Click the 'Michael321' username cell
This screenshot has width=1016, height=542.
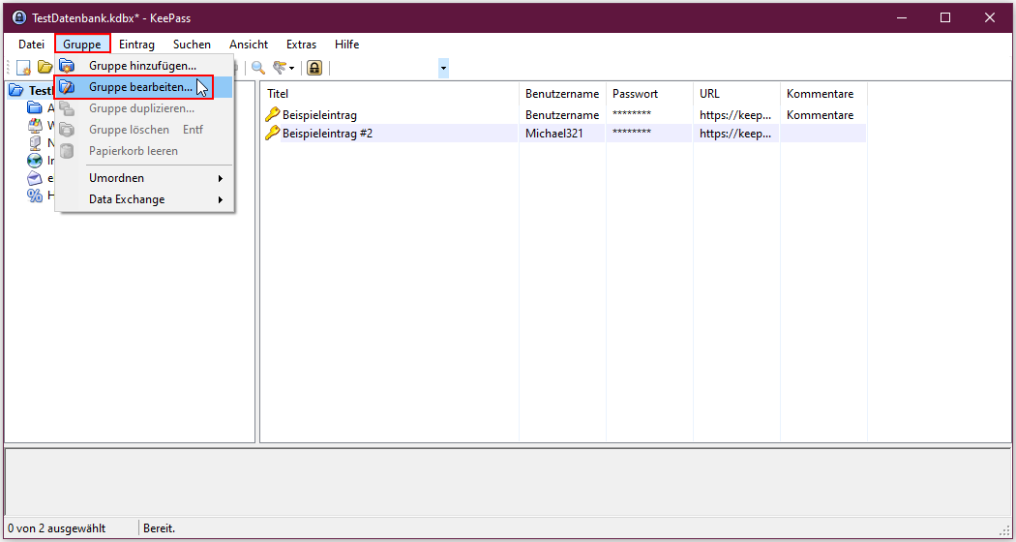coord(554,133)
